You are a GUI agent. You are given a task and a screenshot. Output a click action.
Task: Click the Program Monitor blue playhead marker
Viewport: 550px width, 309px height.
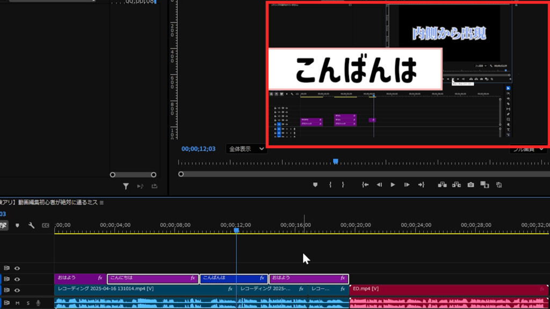click(336, 161)
